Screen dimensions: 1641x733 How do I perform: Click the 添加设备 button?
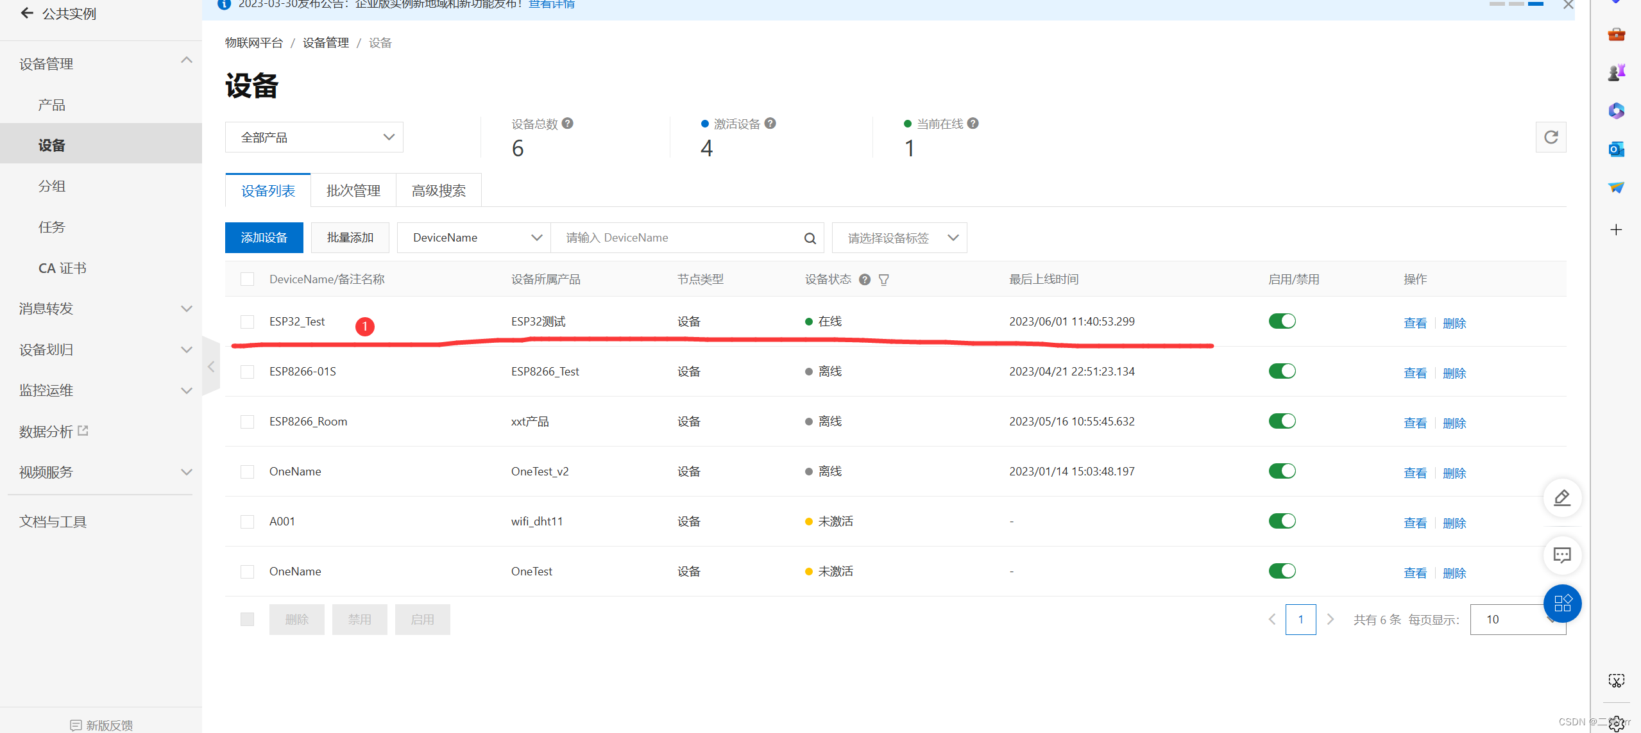pos(264,238)
